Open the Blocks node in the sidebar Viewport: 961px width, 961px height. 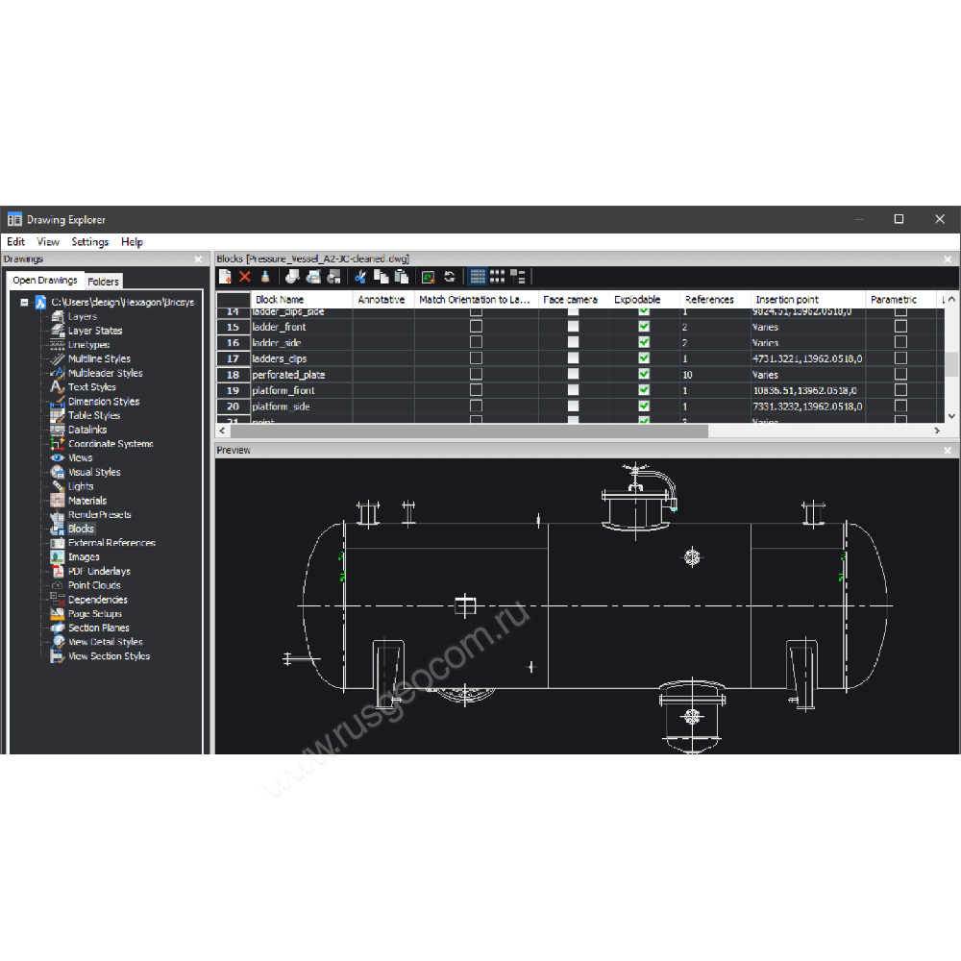click(83, 529)
